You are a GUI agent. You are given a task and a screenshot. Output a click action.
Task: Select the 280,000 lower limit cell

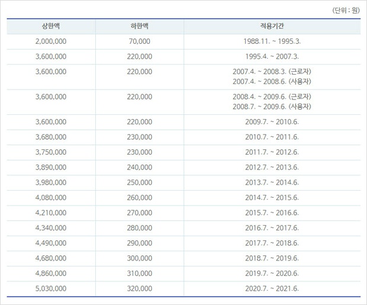tap(140, 228)
